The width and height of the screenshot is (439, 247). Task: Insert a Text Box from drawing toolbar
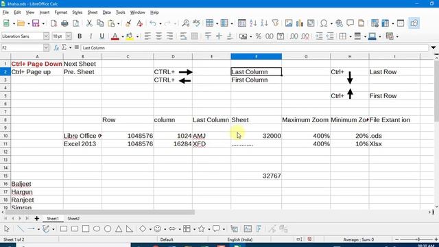248,228
